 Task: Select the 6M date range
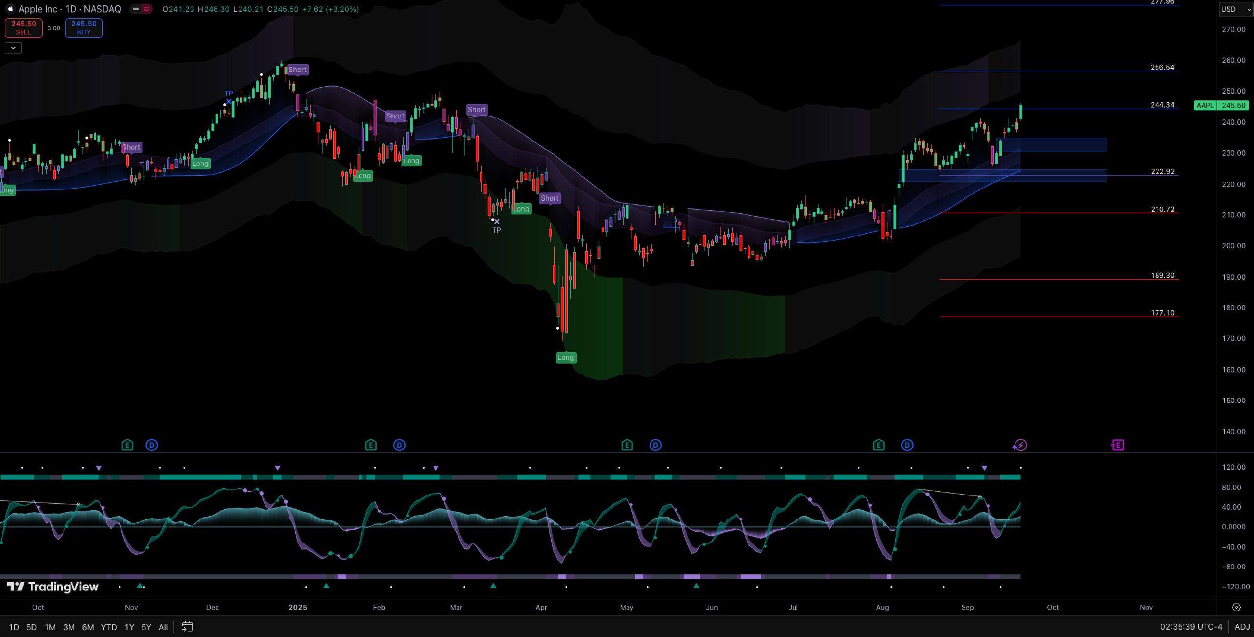(88, 627)
